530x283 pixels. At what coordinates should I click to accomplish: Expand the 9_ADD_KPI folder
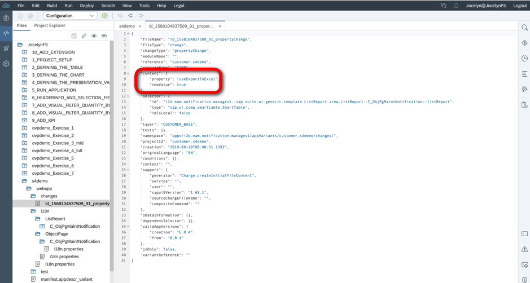click(24, 120)
